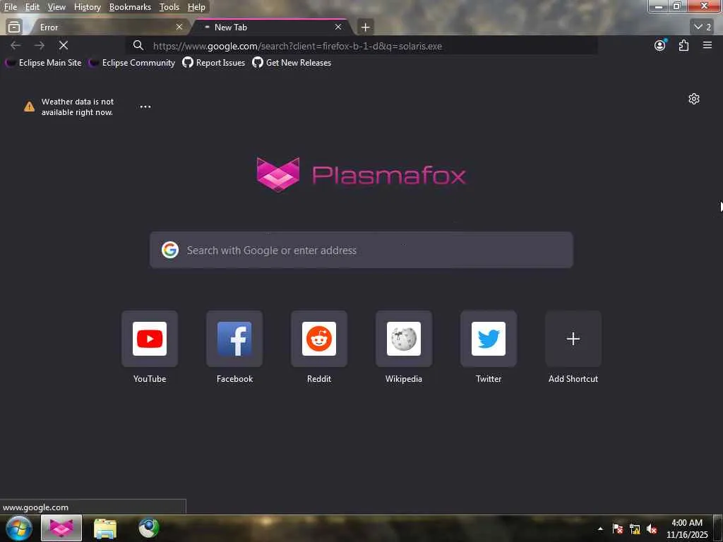Stop loading with the X button
Screen dimensions: 723x542
[x=64, y=45]
